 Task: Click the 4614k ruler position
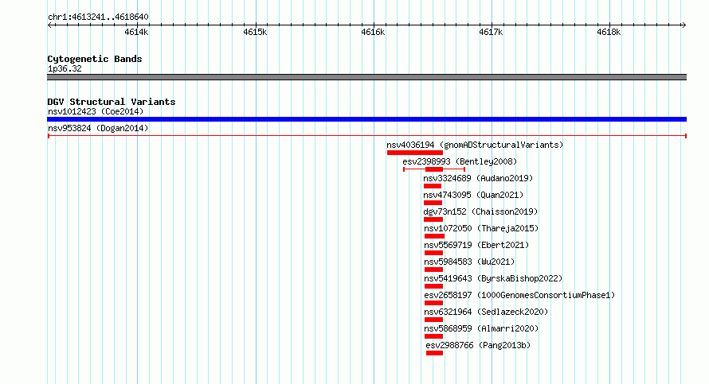pyautogui.click(x=136, y=32)
